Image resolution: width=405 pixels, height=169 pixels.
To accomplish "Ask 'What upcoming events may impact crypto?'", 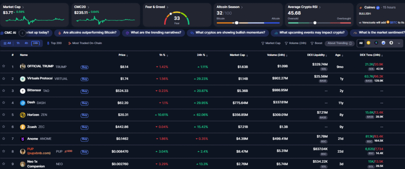I will [x=309, y=33].
